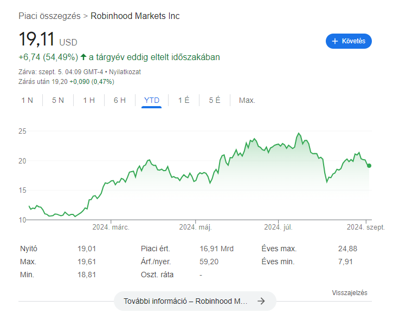Click the Nyitó value 19,01
The height and width of the screenshot is (320, 393).
pos(87,249)
